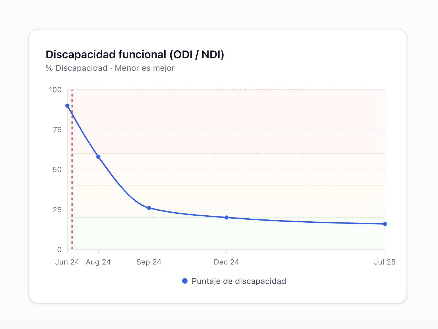Click the 75 y-axis tick label
Viewport: 438px width, 329px height.
[57, 130]
